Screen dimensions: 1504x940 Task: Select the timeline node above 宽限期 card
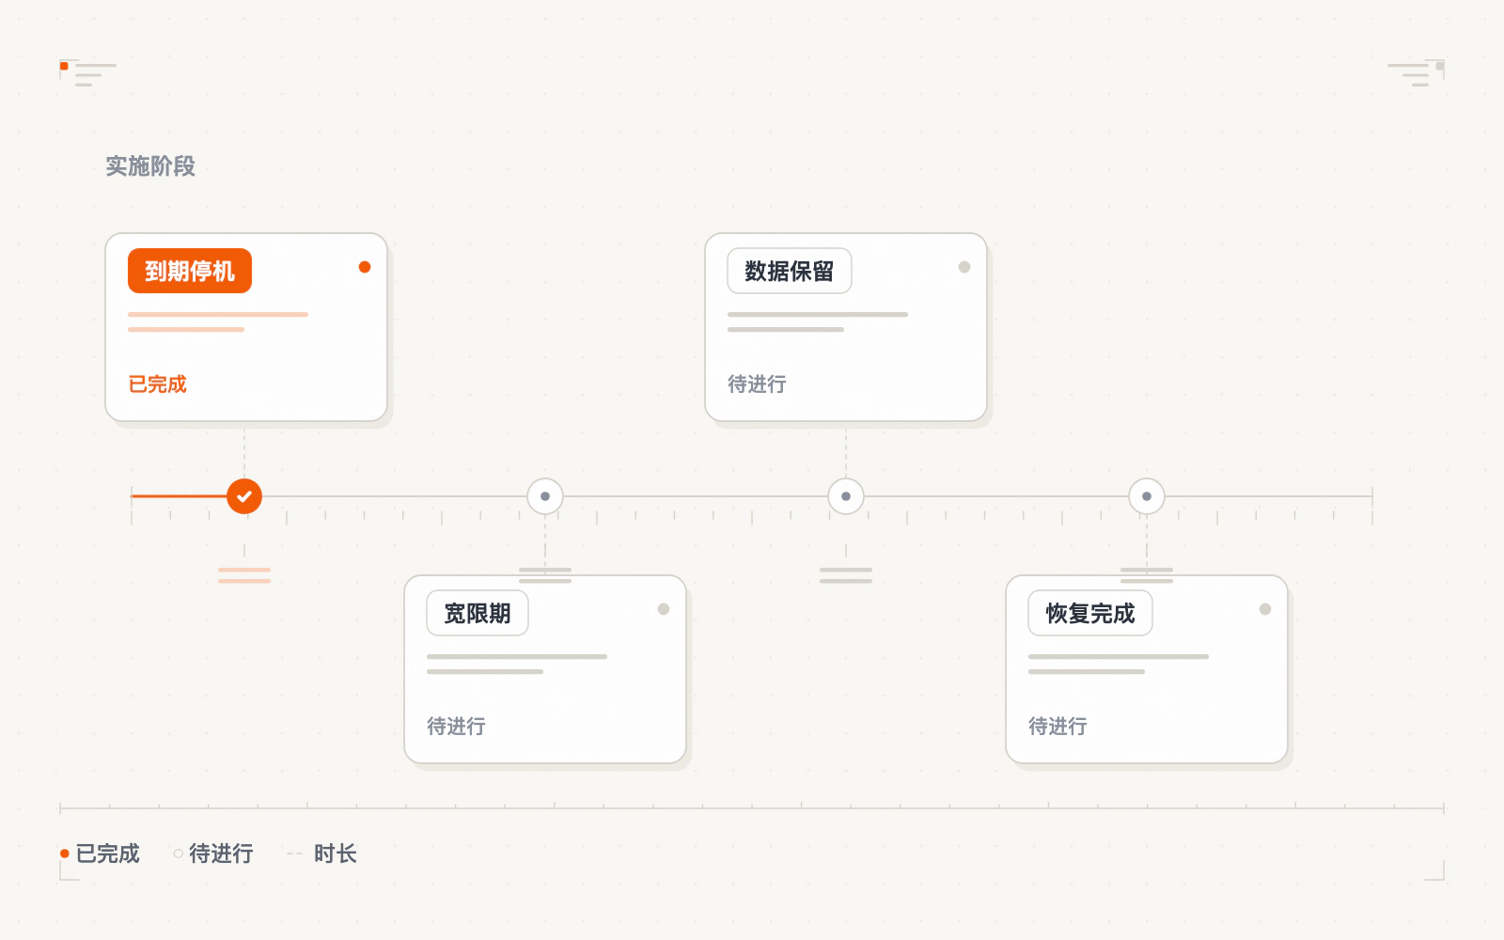(545, 496)
